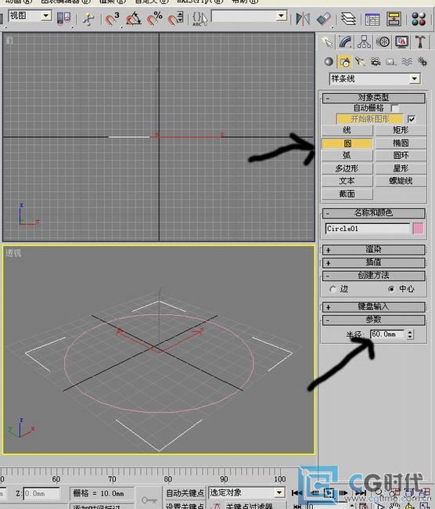This screenshot has width=435, height=509.
Task: Select the Shapes category icon
Action: pyautogui.click(x=344, y=61)
